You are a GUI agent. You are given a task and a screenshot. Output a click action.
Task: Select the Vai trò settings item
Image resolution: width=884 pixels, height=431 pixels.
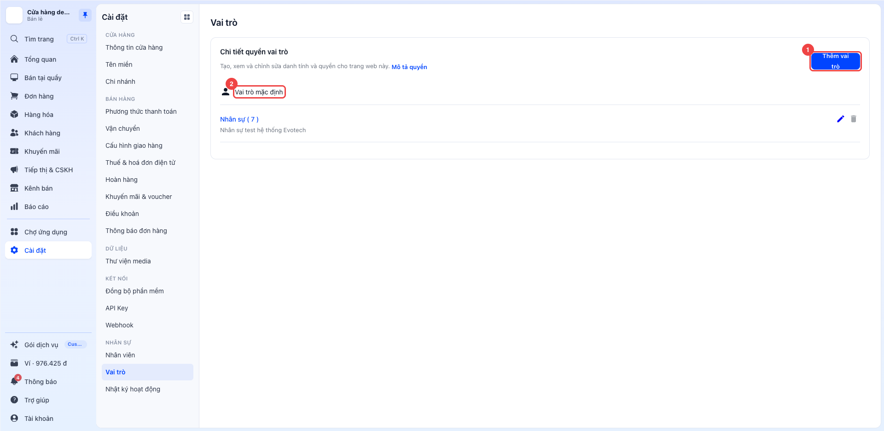(x=147, y=372)
